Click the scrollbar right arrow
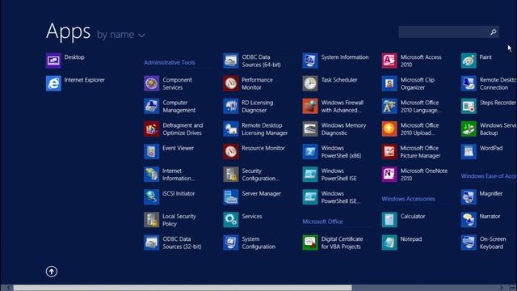The image size is (517, 291). tap(501, 288)
